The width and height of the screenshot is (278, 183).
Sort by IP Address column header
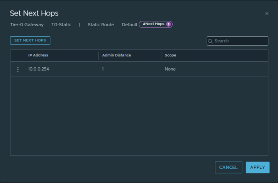[38, 55]
